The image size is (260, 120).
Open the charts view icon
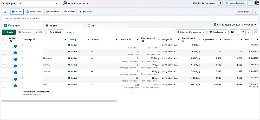(255, 32)
